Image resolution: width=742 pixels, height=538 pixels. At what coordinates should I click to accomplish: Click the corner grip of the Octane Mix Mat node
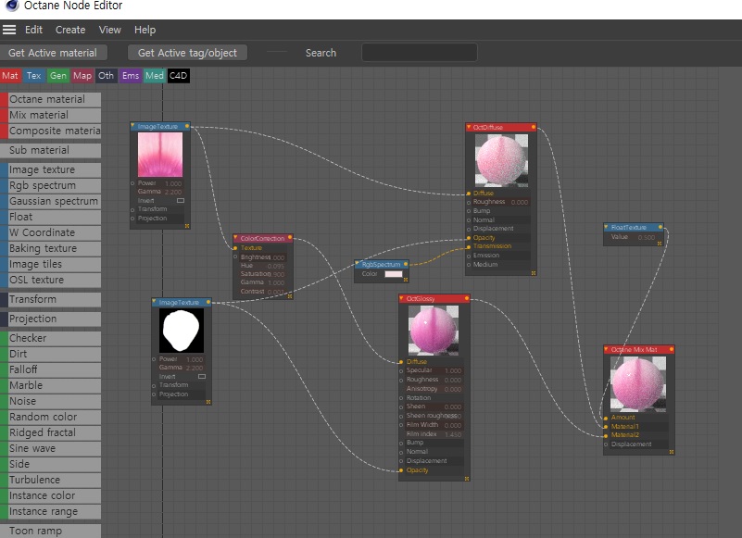[x=671, y=452]
